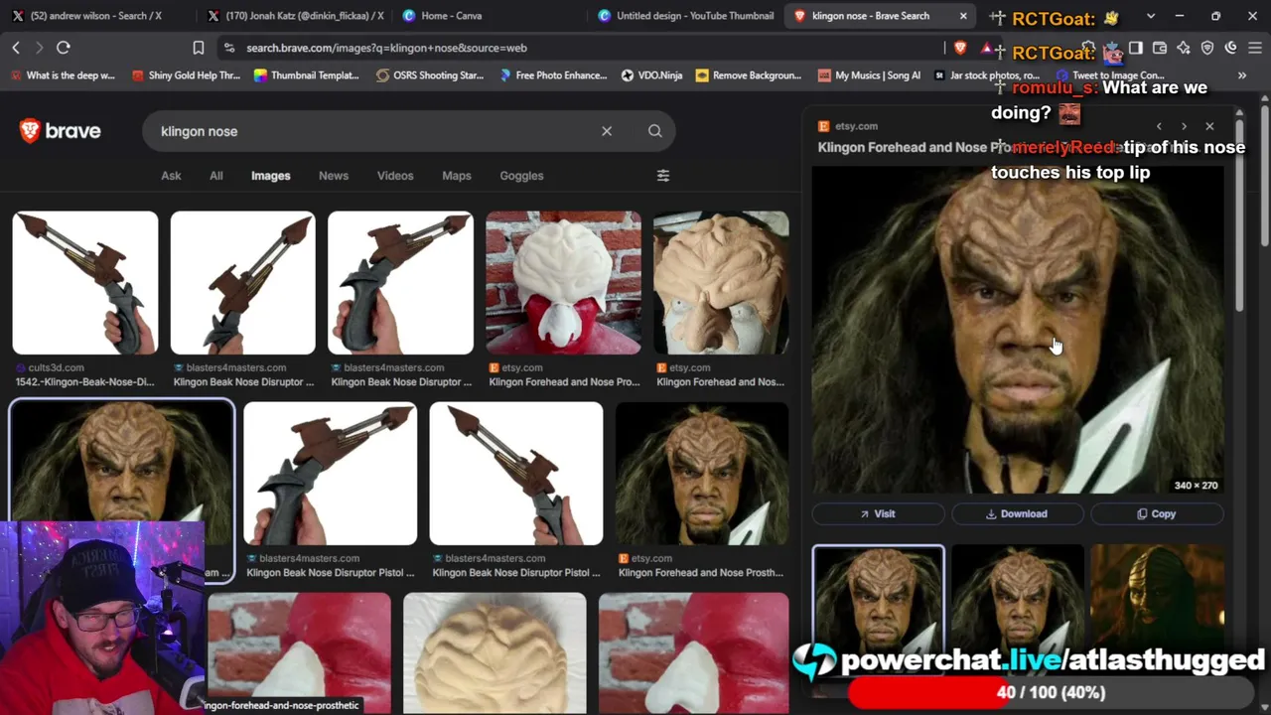This screenshot has height=715, width=1271.
Task: Open the Remove Backgroun... bookmark
Action: (x=749, y=75)
